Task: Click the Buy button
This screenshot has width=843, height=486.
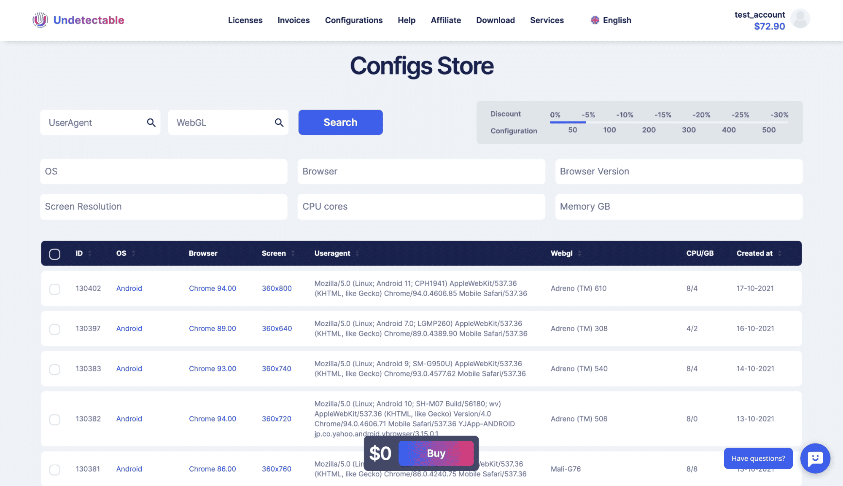Action: [x=436, y=453]
